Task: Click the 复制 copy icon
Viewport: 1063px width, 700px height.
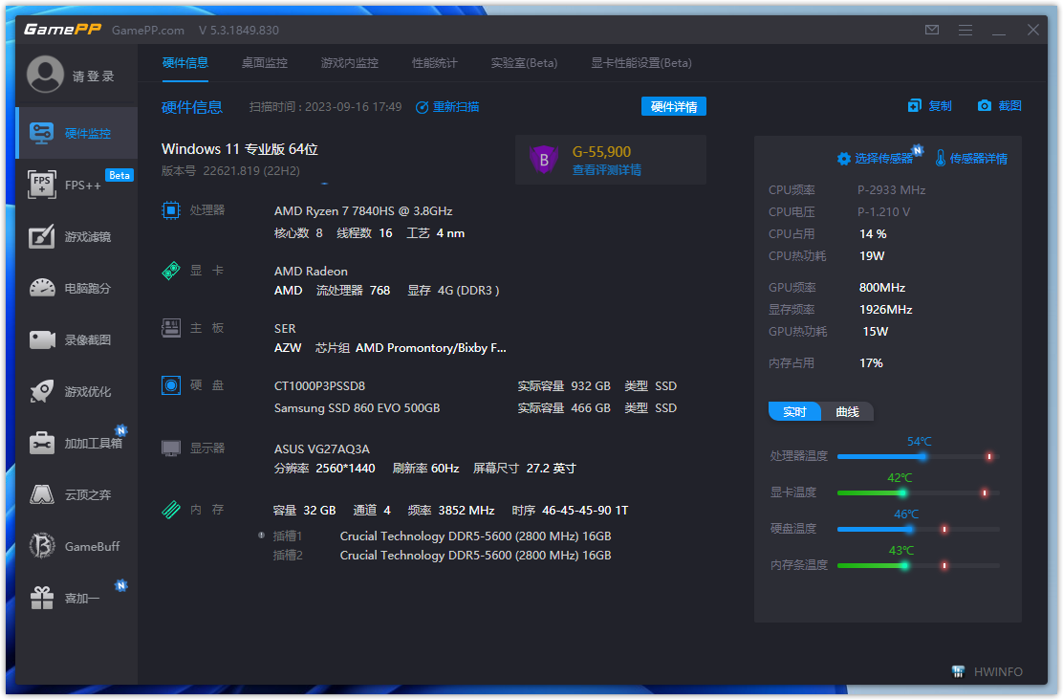Action: point(915,106)
